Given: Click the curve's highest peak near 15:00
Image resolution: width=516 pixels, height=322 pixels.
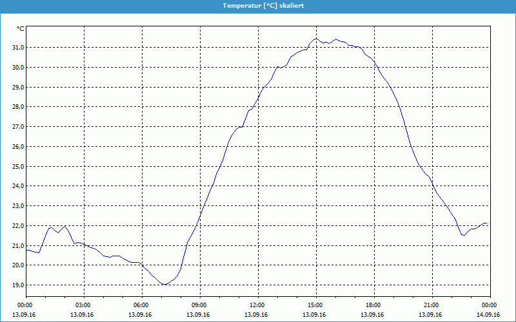Looking at the screenshot, I should coord(317,39).
